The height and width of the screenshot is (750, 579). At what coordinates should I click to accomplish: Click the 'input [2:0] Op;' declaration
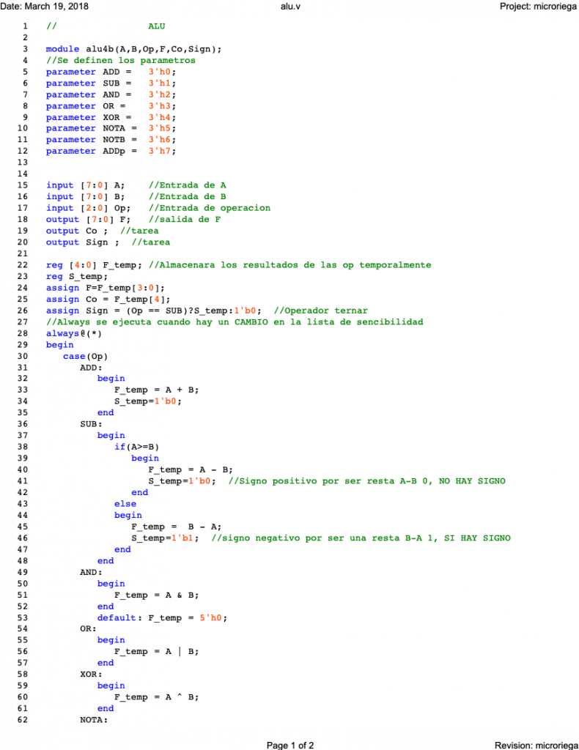(88, 209)
